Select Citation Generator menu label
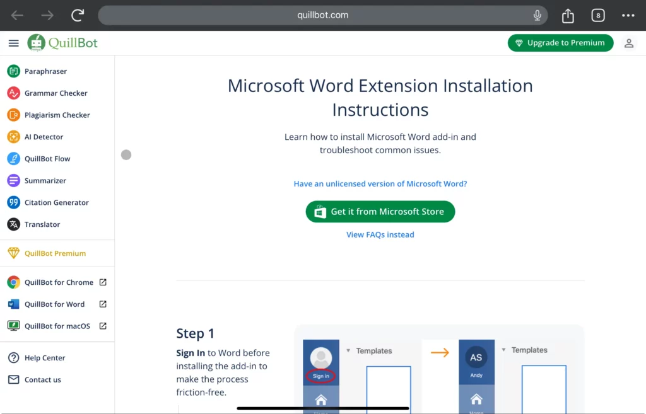Viewport: 646px width, 414px height. click(x=56, y=202)
